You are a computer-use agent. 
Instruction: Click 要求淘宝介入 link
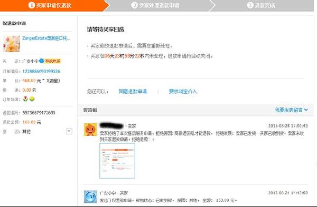[x=183, y=92]
